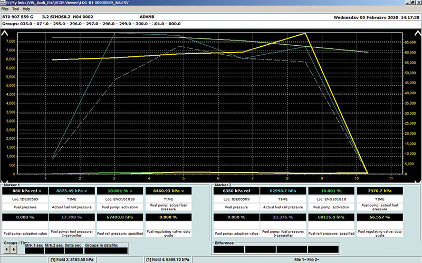This screenshot has height=263, width=422.
Task: Click Marker 1 Fuel pump: adaption value label
Action: pos(25,234)
